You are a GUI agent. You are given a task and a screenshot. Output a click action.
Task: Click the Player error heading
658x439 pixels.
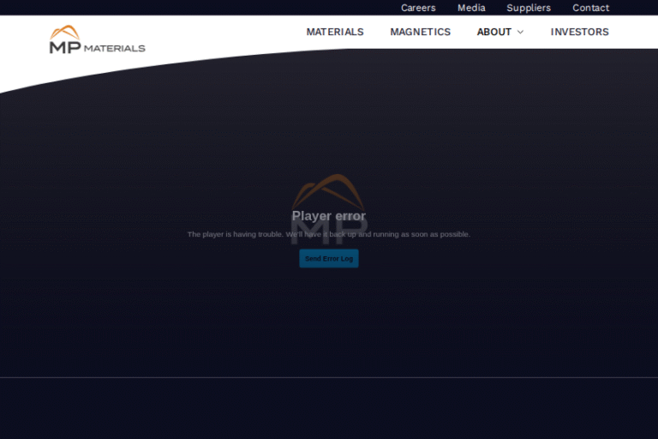point(328,216)
